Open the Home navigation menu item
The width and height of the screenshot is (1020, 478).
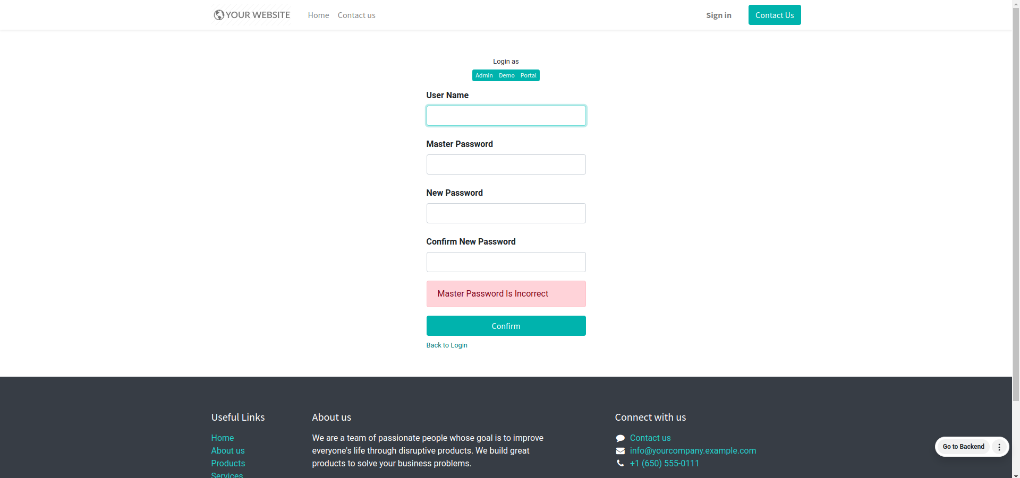318,15
